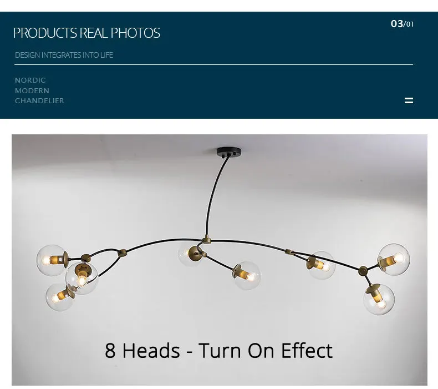Viewport: 438px width, 389px height.
Task: Click the PRODUCTS REAL PHOTOS heading
Action: coord(86,33)
